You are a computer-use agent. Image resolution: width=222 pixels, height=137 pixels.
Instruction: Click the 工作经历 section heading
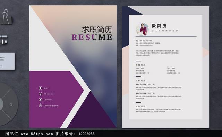click(x=140, y=81)
